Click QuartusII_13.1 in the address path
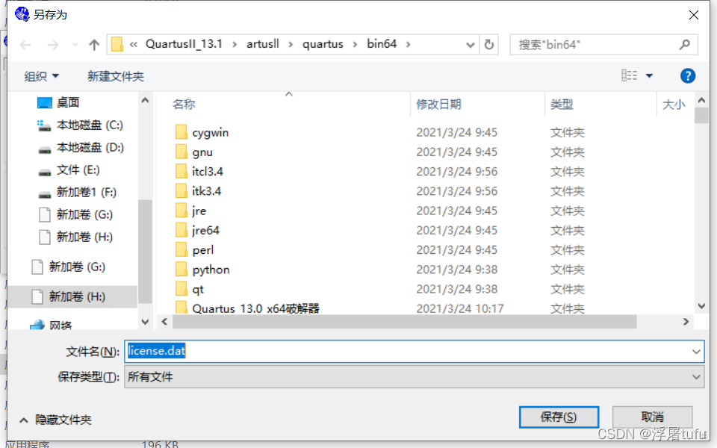Screen dimensions: 717x448 coord(184,44)
